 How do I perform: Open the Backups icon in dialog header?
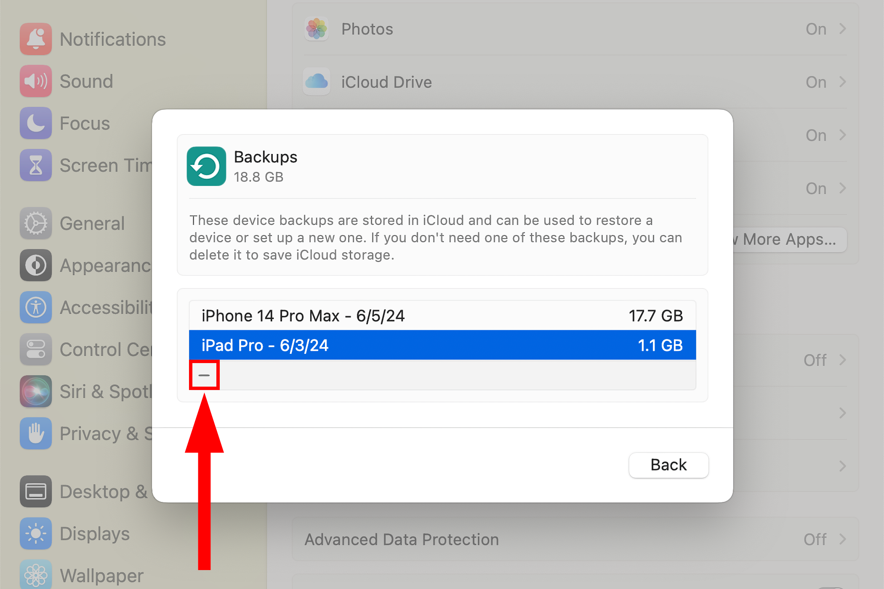206,166
